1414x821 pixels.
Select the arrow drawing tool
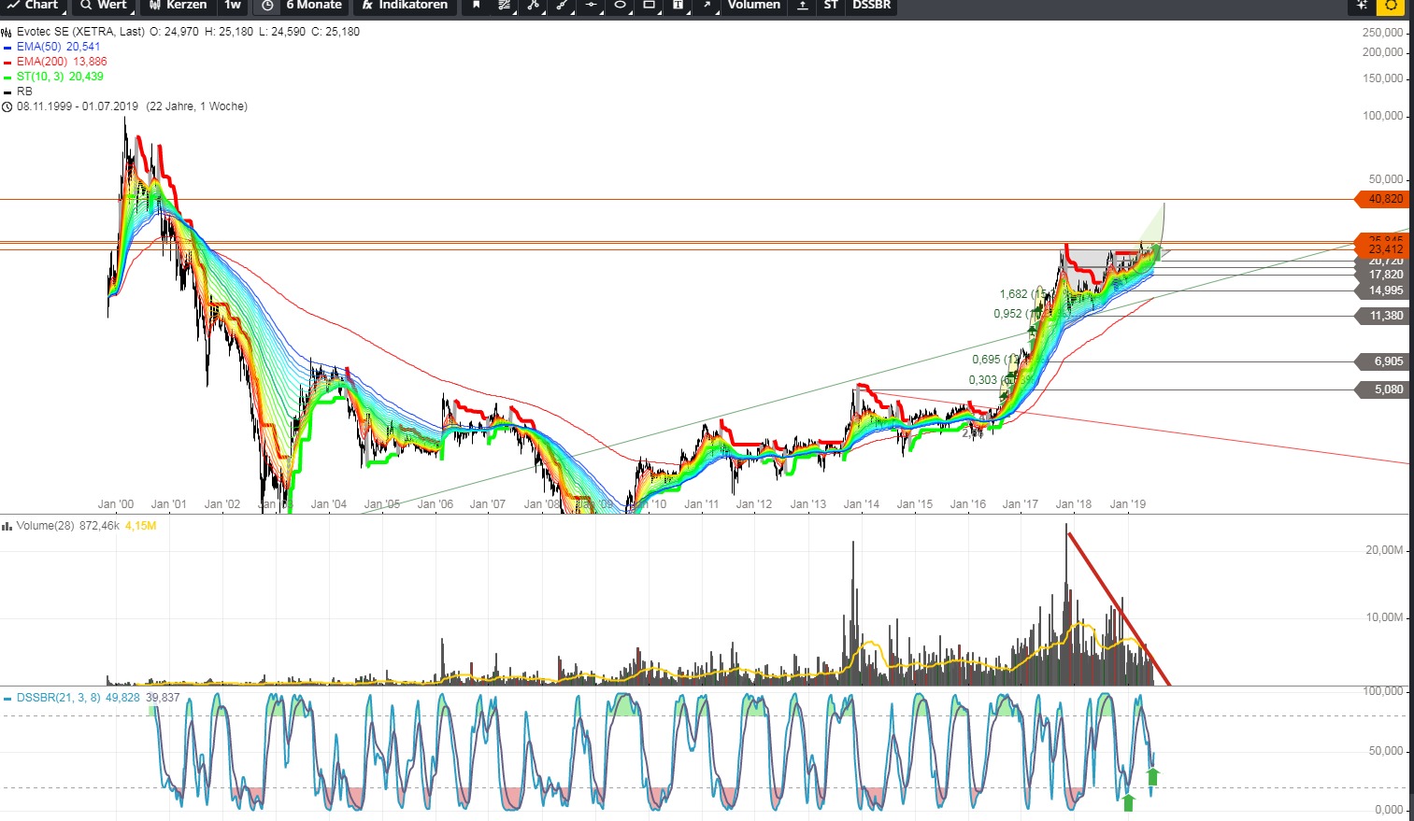(x=707, y=6)
